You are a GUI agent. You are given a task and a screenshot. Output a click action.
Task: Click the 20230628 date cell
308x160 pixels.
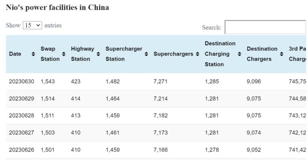pyautogui.click(x=22, y=116)
